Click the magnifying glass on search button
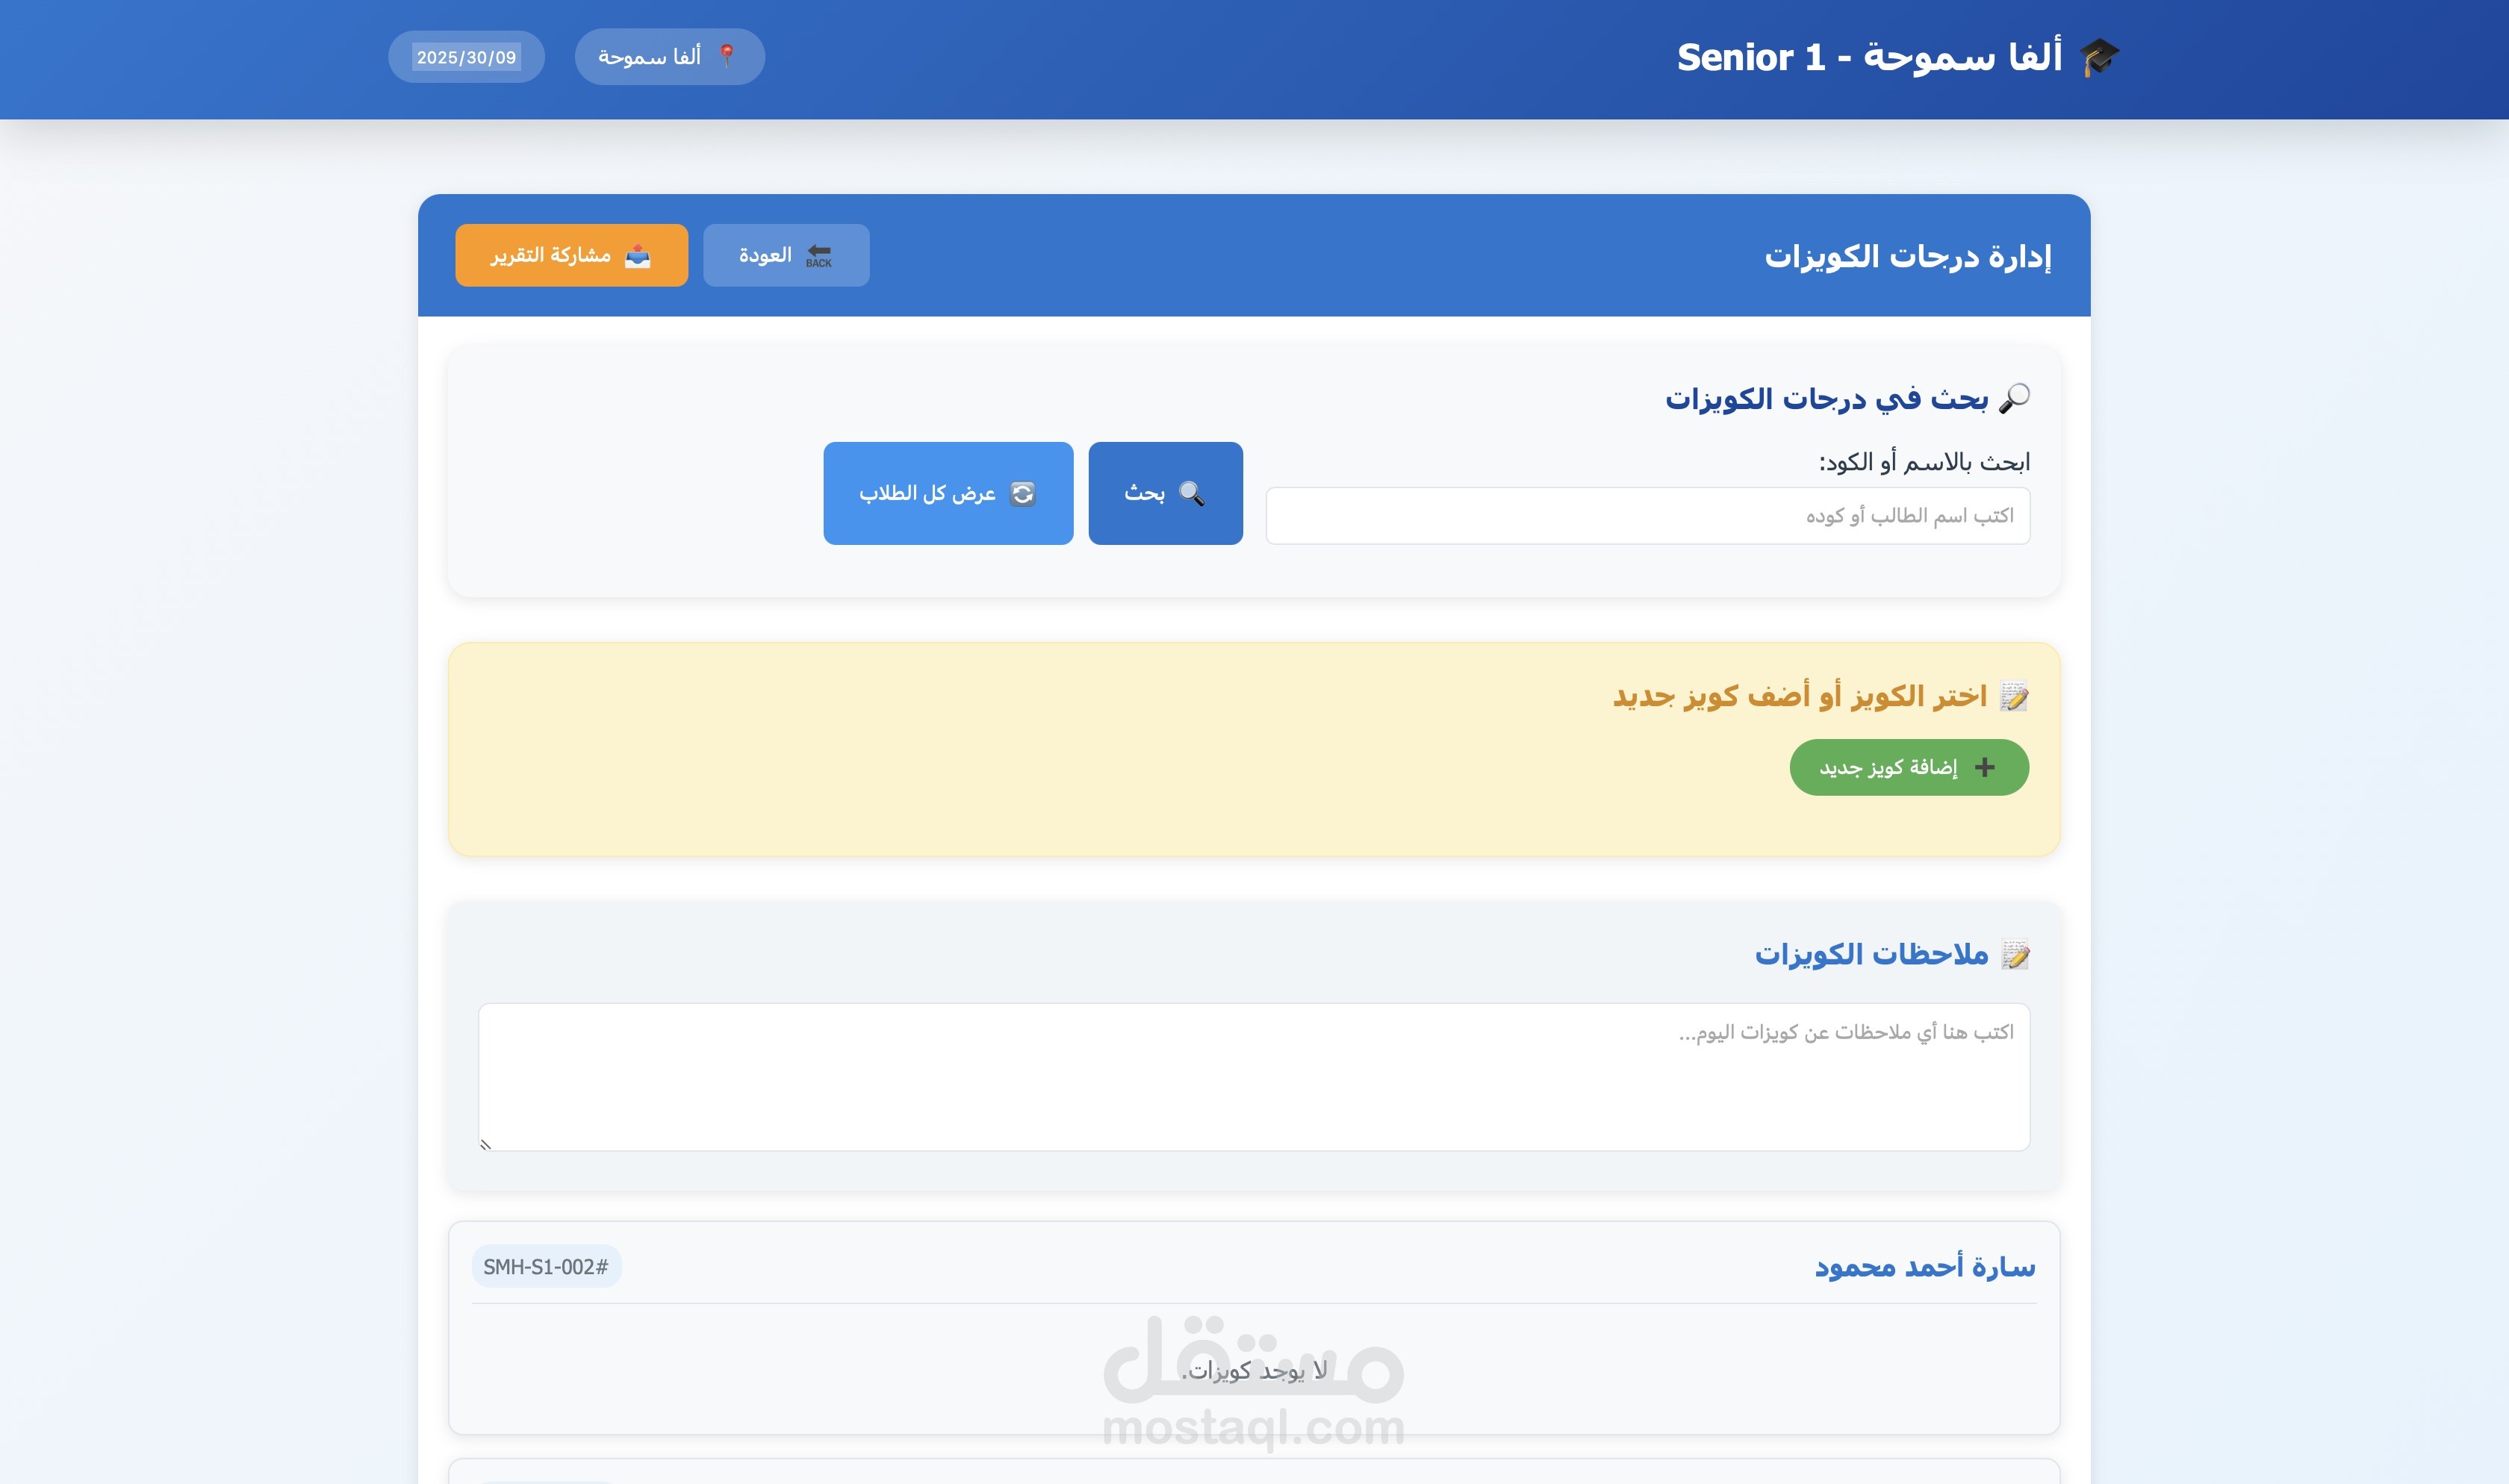This screenshot has width=2509, height=1484. click(x=1191, y=493)
